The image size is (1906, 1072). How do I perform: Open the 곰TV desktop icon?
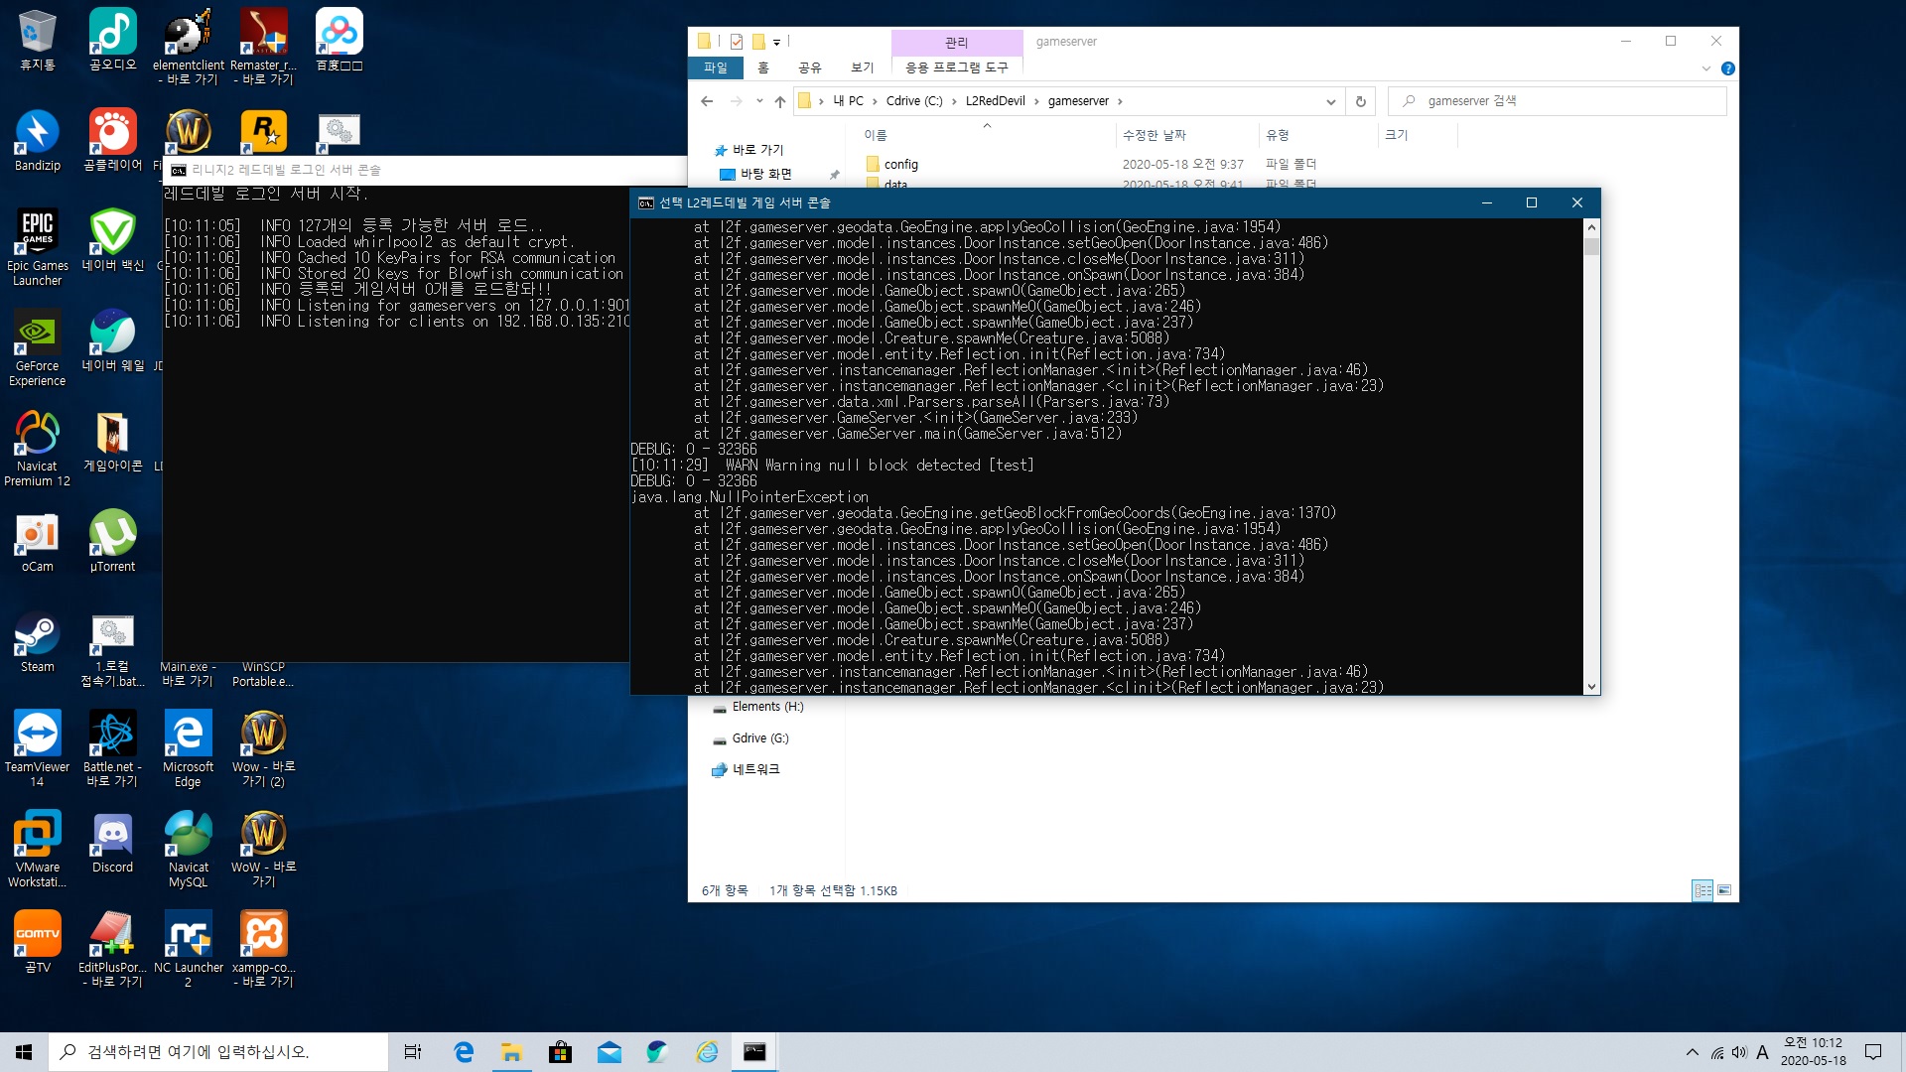click(x=37, y=942)
